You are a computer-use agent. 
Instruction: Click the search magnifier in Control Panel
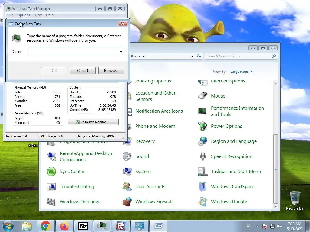[x=274, y=56]
